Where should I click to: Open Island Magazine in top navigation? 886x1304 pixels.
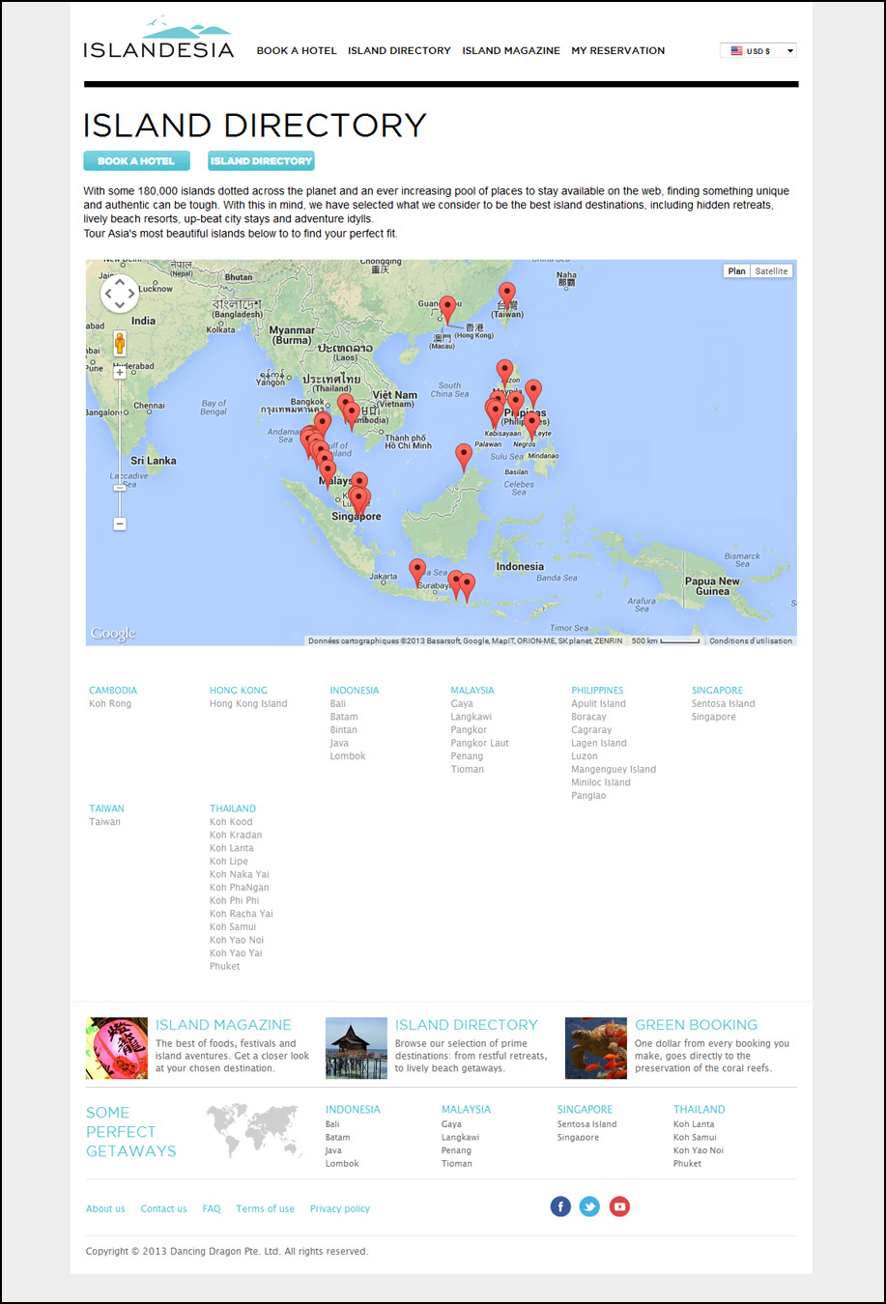pyautogui.click(x=511, y=50)
